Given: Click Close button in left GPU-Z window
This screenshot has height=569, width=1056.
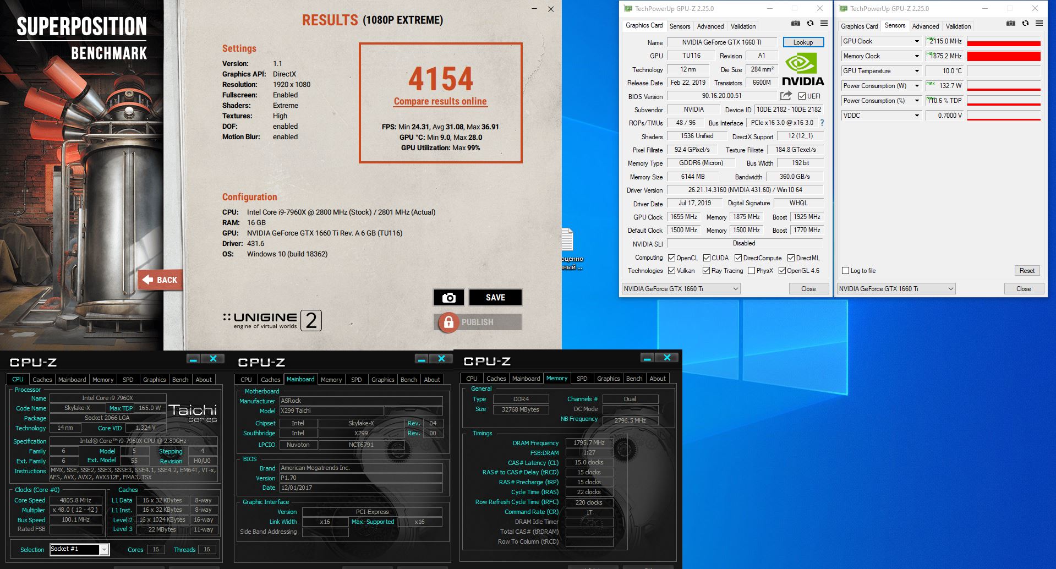Looking at the screenshot, I should click(x=808, y=289).
